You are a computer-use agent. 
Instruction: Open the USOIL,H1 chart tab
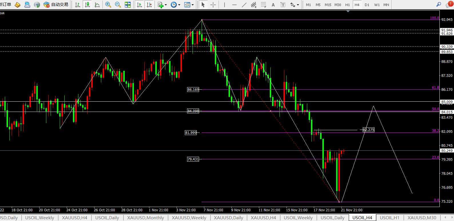[389, 218]
